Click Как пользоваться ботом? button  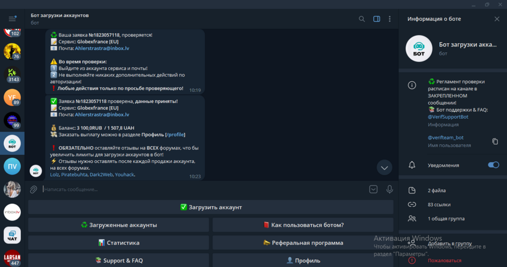click(x=303, y=225)
